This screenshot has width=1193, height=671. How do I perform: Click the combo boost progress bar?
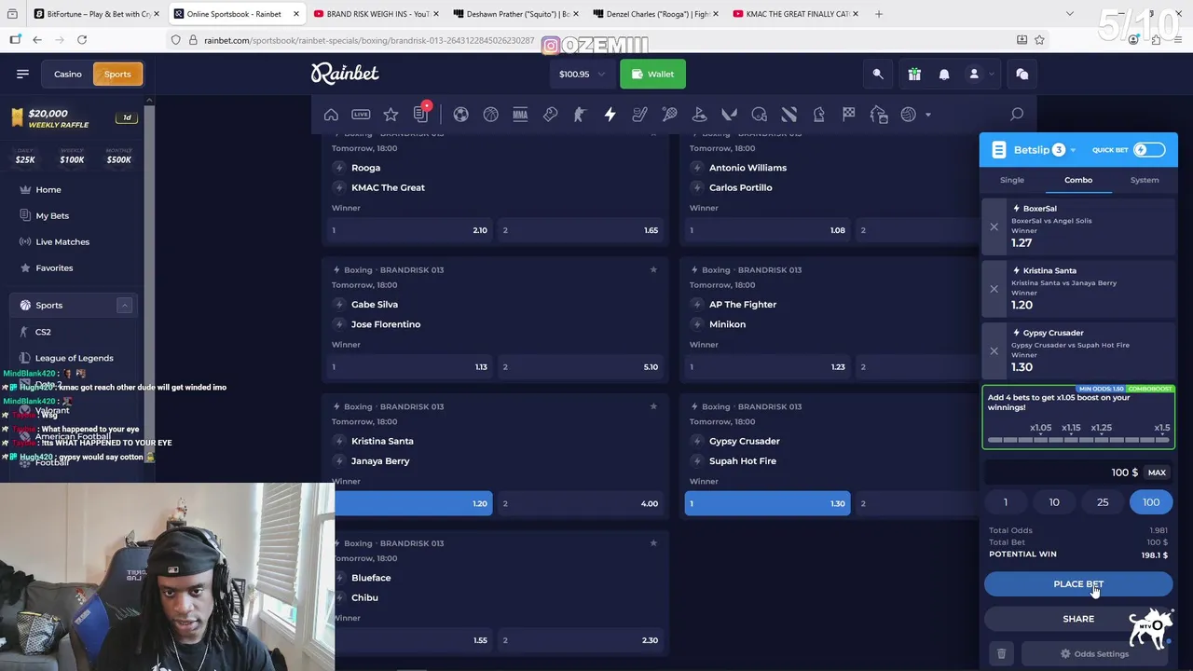(1078, 439)
